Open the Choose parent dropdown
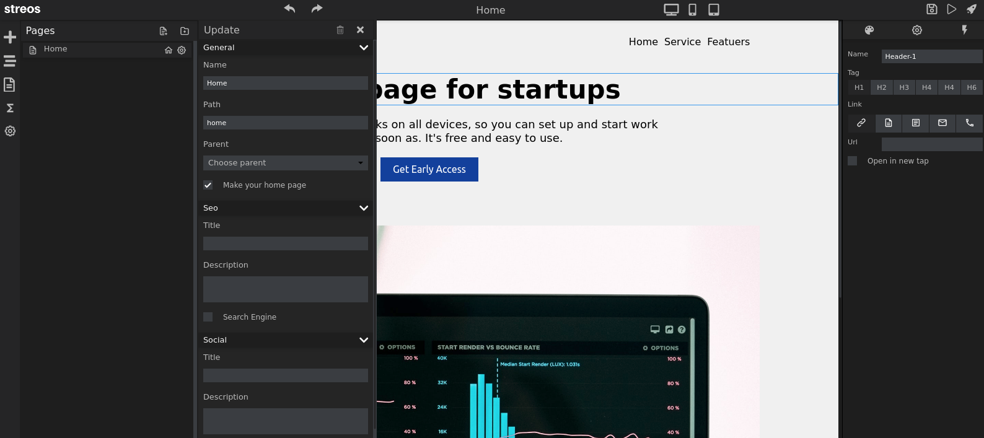This screenshot has height=438, width=984. pos(286,163)
